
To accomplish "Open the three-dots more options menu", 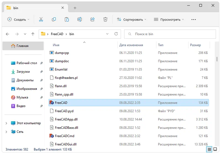I will coord(194,20).
